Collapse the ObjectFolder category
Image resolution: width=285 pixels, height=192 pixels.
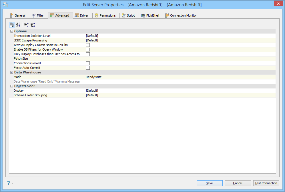point(11,86)
